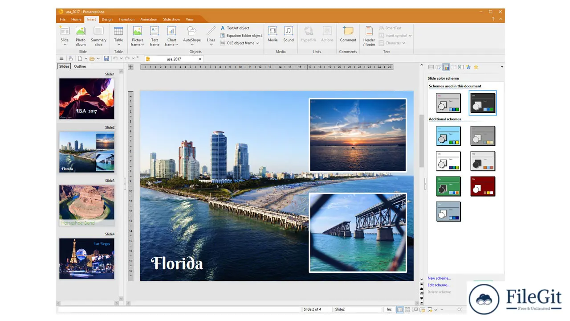Open slide layout sidebar panel icon
Viewport: 570px width, 321px height.
click(x=431, y=67)
